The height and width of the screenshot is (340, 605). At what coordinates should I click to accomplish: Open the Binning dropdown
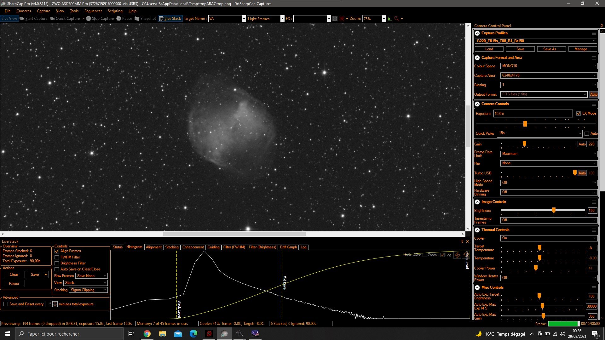(549, 85)
